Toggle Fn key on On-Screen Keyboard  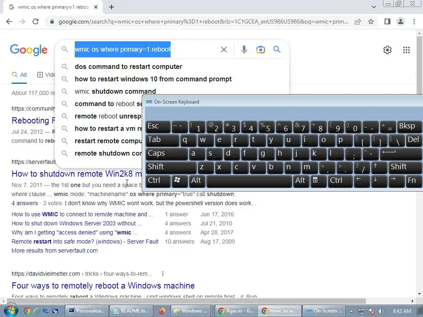[x=414, y=181]
